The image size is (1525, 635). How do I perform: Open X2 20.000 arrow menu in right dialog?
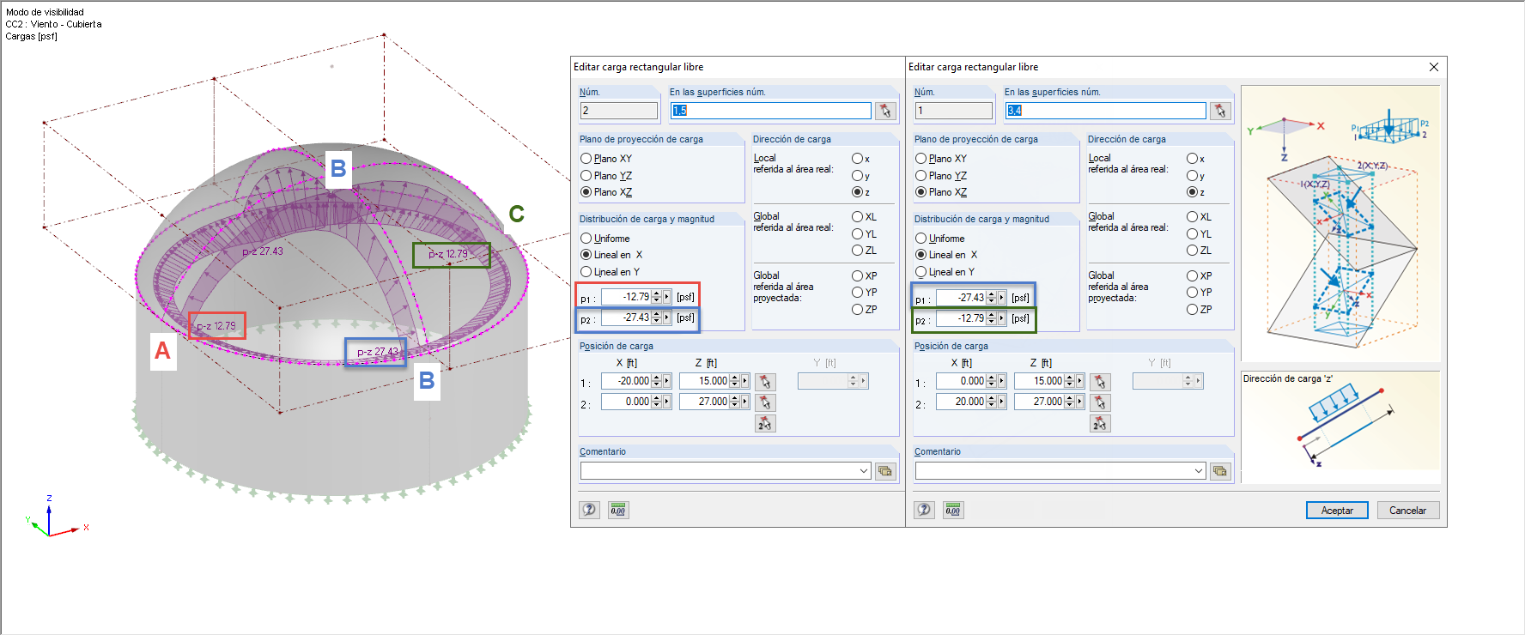(x=1001, y=402)
